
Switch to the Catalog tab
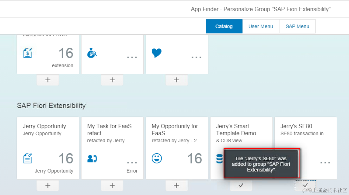pyautogui.click(x=224, y=26)
